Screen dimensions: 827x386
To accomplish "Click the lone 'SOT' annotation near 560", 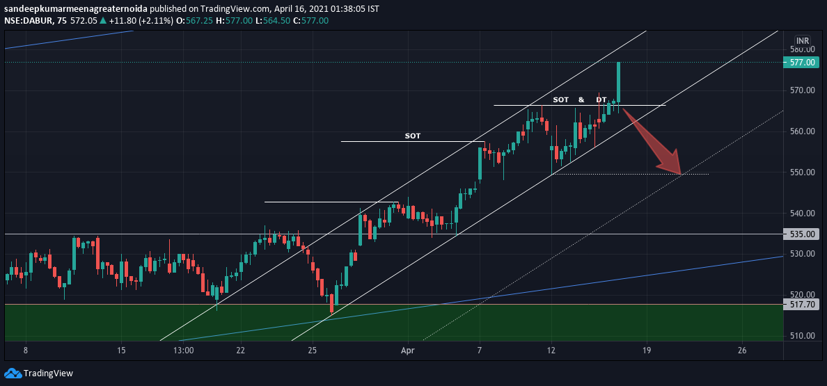I will point(412,136).
